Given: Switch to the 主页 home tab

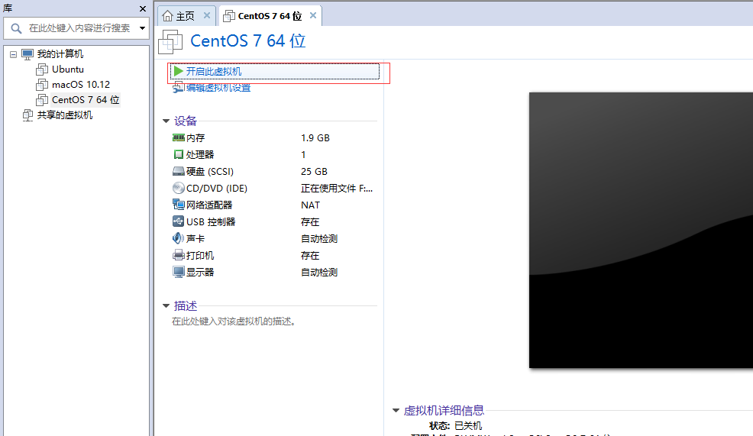Looking at the screenshot, I should point(186,15).
